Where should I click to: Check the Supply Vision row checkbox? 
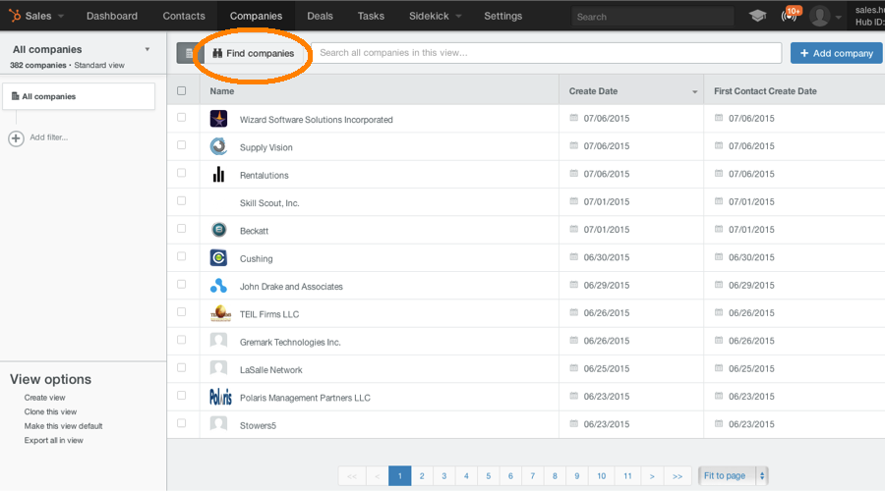(181, 145)
